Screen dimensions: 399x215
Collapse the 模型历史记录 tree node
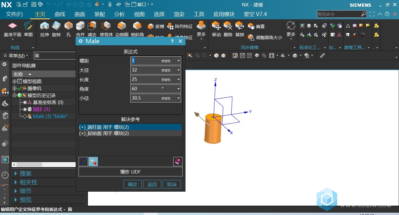[x=14, y=95]
